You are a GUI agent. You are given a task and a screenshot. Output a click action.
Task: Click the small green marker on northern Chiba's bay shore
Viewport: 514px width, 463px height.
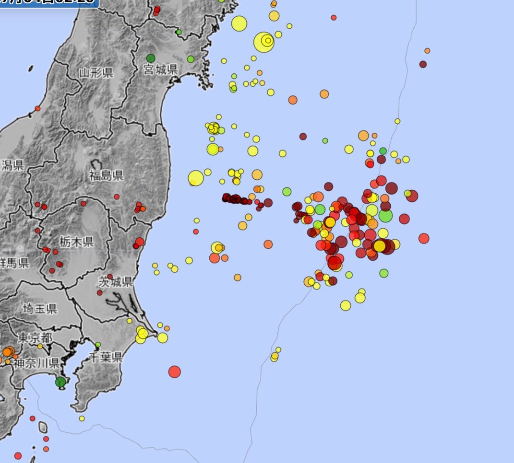[x=98, y=345]
